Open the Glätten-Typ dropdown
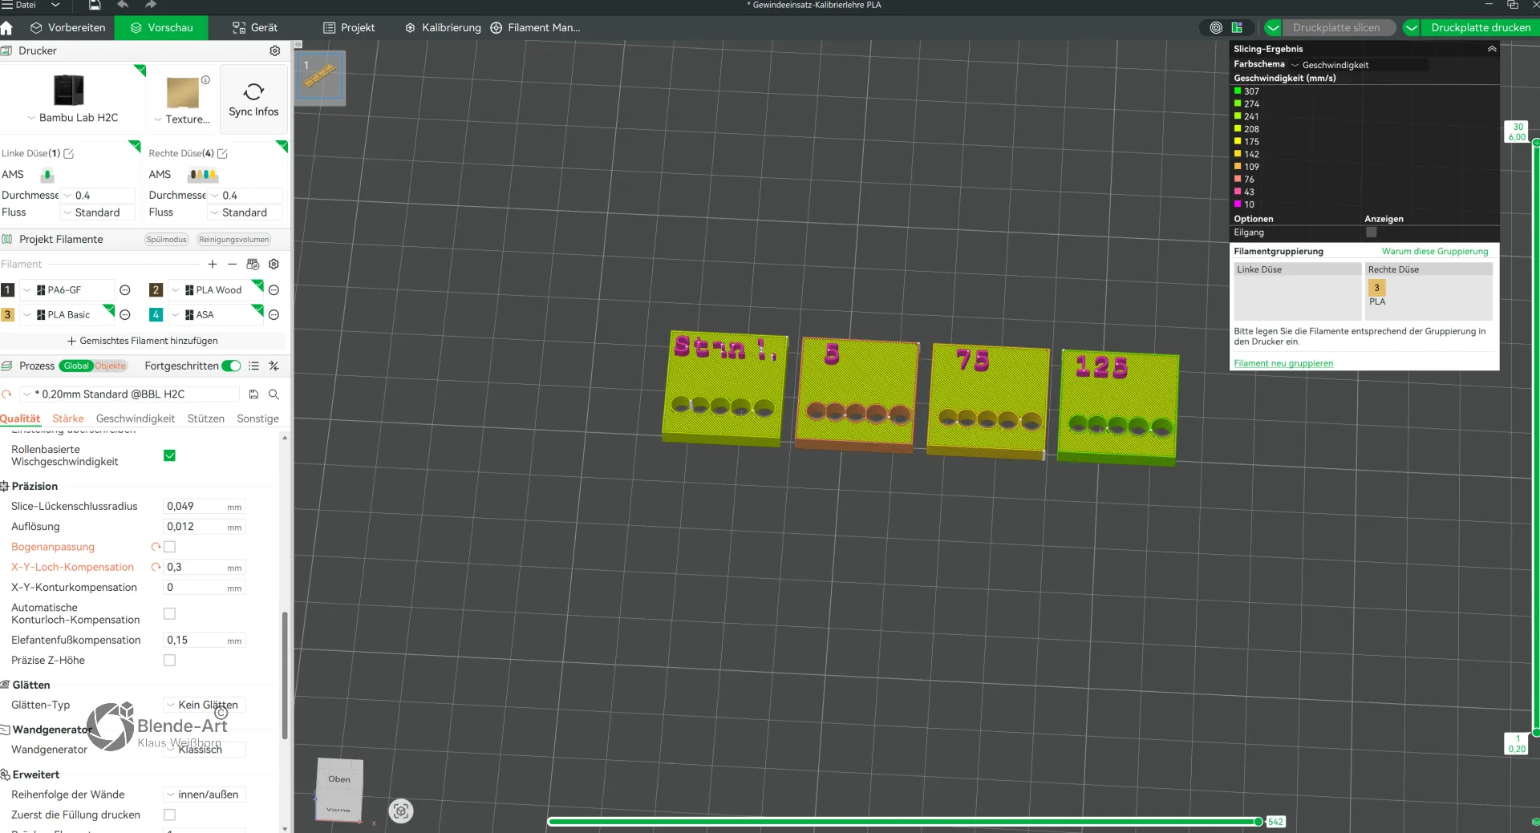The width and height of the screenshot is (1540, 833). pos(205,705)
